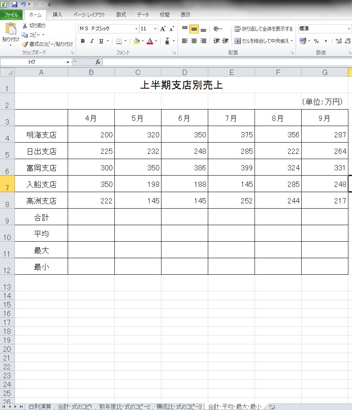
Task: Open the 挿入 (Insert) ribbon tab
Action: (58, 15)
